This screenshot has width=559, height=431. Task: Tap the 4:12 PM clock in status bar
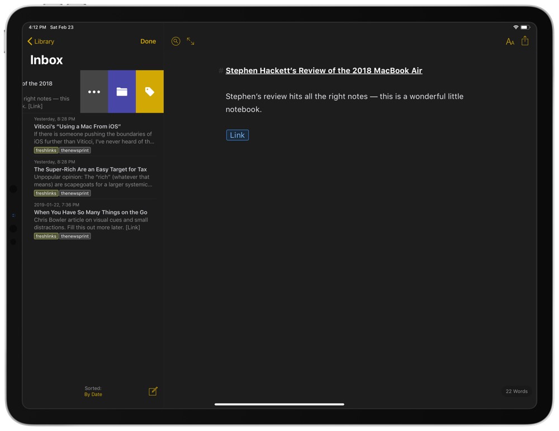click(x=37, y=27)
